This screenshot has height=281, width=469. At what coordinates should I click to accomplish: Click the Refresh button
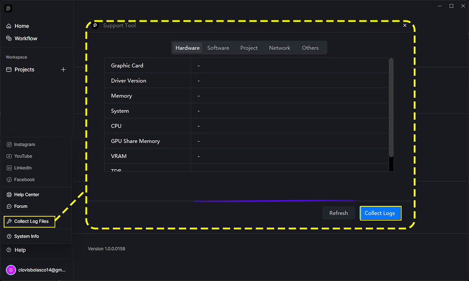click(338, 213)
